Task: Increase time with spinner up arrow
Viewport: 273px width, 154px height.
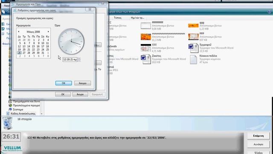Action: (79, 59)
